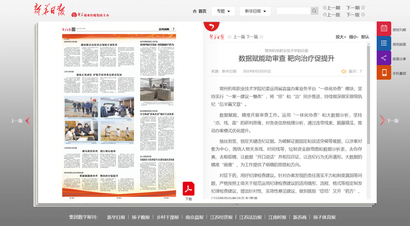The image size is (410, 226).
Task: Go to previous page with left arrow
Action: point(28,121)
